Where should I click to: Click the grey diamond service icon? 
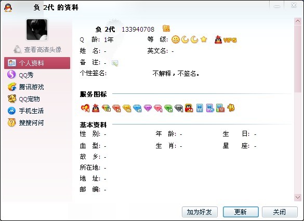click(x=179, y=108)
